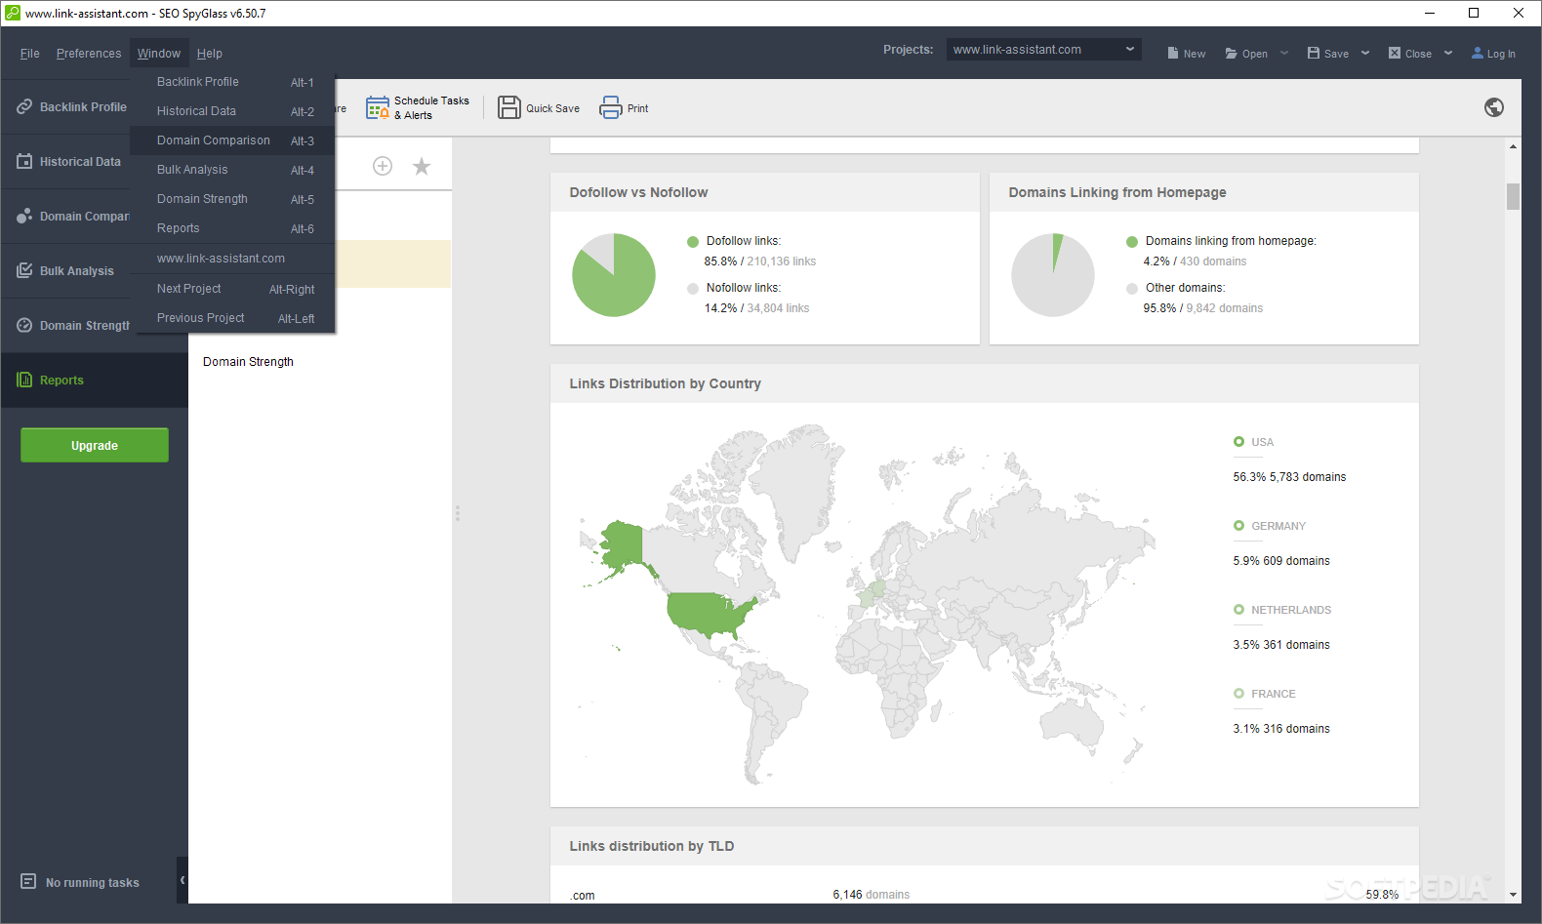Open Schedule Tasks & Alerts
The width and height of the screenshot is (1542, 924).
coord(418,107)
